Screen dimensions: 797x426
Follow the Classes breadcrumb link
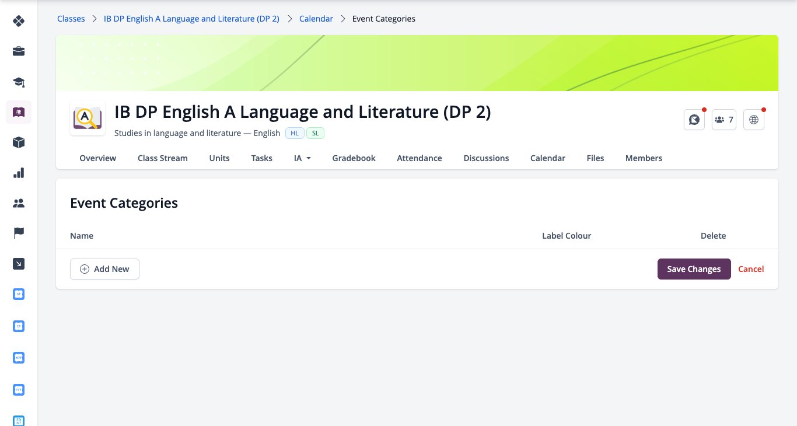[x=71, y=19]
